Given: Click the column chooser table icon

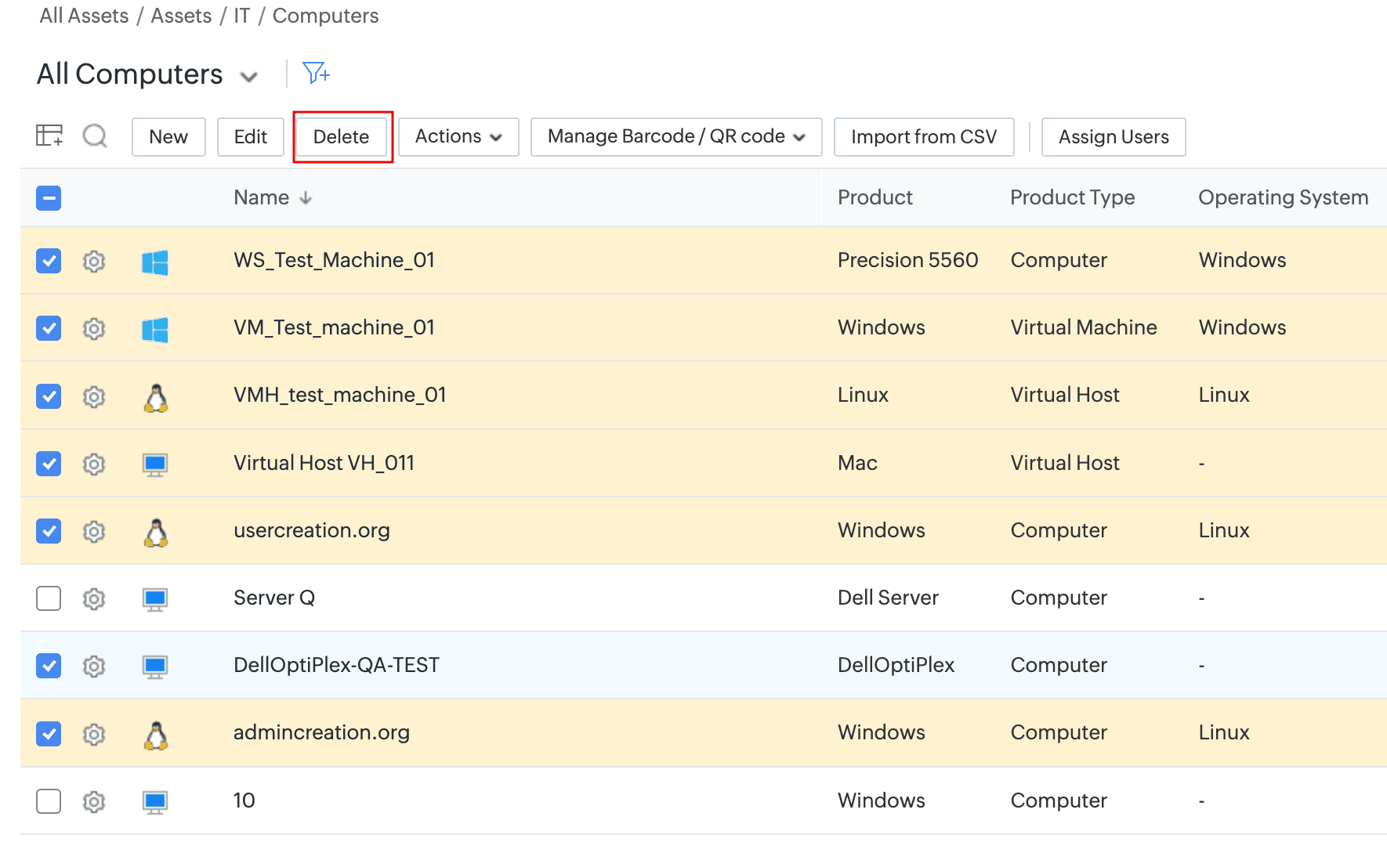Looking at the screenshot, I should pos(49,136).
